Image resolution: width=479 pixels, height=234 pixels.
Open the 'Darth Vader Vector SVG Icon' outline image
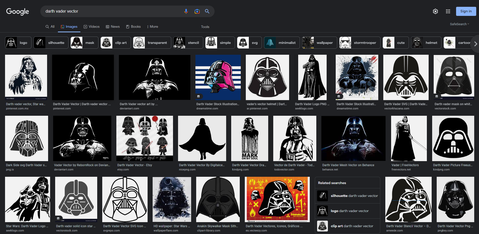pyautogui.click(x=125, y=199)
